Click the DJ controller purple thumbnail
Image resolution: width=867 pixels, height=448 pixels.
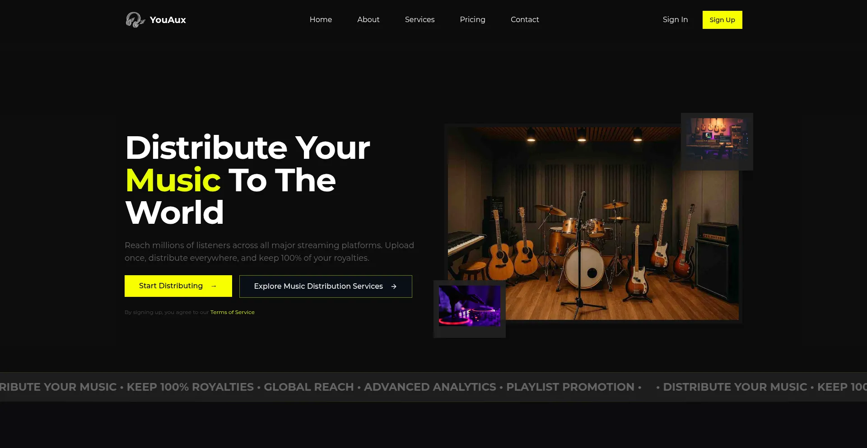point(470,306)
